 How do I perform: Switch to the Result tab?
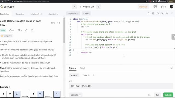click(x=83, y=68)
